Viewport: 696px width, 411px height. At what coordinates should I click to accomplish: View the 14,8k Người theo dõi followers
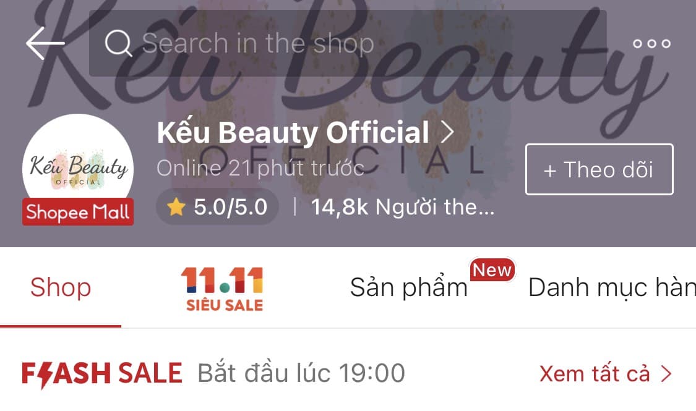point(402,207)
